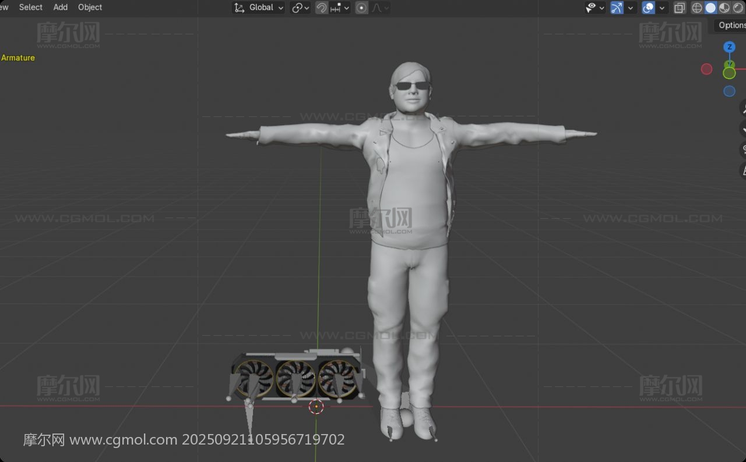This screenshot has width=746, height=462.
Task: Switch to wireframe viewport shading
Action: pyautogui.click(x=697, y=8)
